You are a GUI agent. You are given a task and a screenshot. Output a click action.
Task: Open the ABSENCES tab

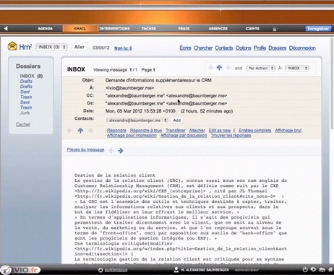point(218,28)
